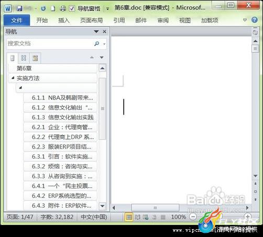Image resolution: width=263 pixels, height=237 pixels.
Task: Click the Print preview icon in quick access toolbar
Action: pos(63,8)
